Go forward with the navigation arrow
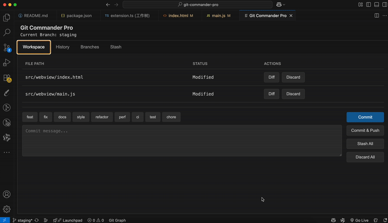The height and width of the screenshot is (223, 388). tap(116, 4)
